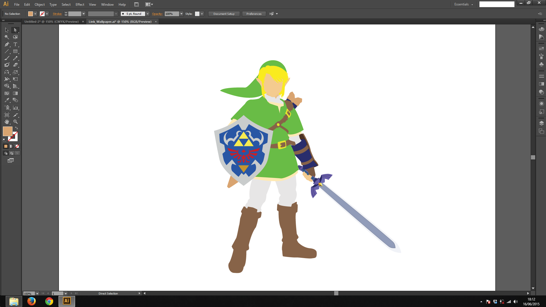Screen dimensions: 546x307
Task: Set fill mode to Gradient
Action: 11,146
